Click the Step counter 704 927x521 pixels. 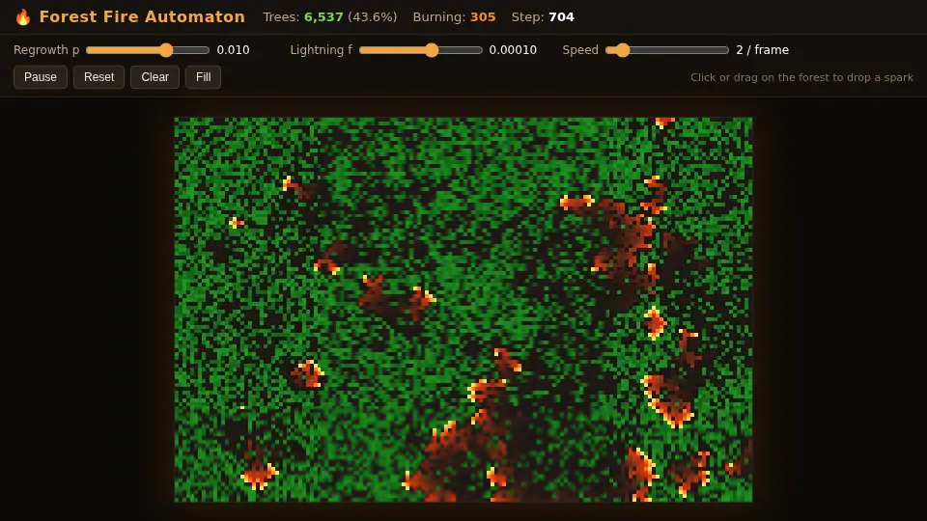coord(561,17)
